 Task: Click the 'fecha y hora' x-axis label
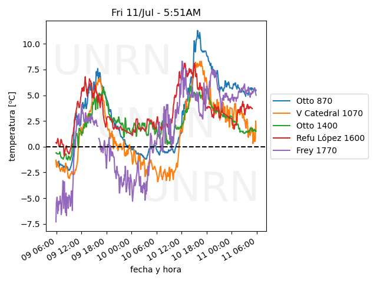point(156,269)
